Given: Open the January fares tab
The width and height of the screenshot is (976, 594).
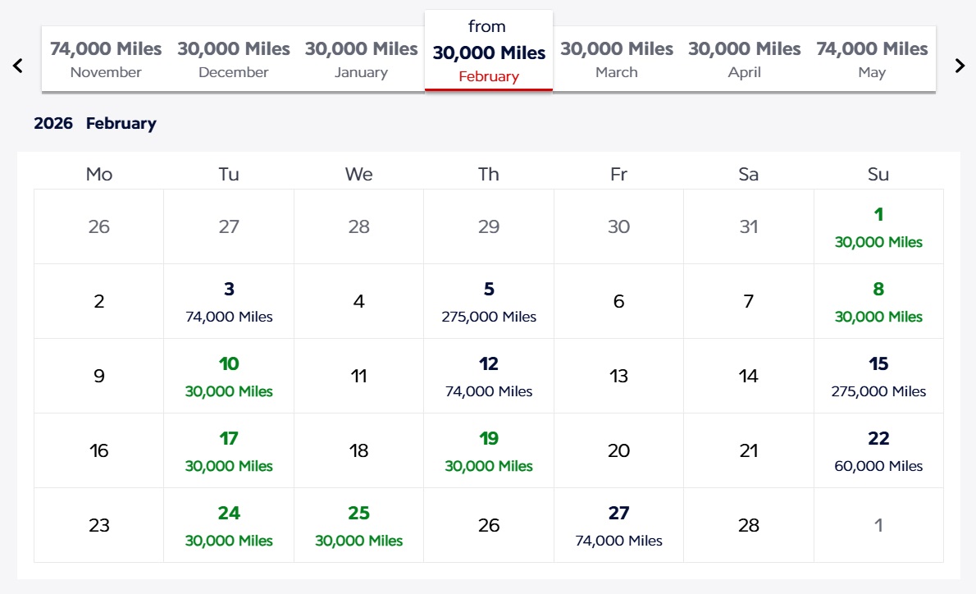Looking at the screenshot, I should point(361,59).
